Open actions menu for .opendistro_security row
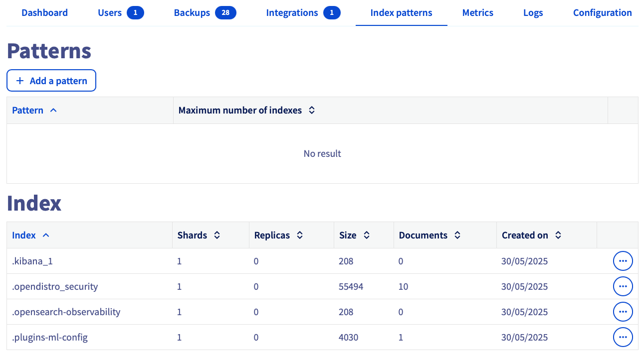 (623, 286)
